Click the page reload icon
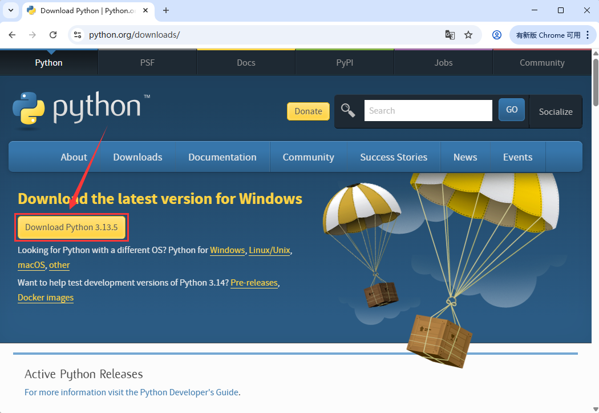Viewport: 599px width, 413px height. [x=53, y=35]
